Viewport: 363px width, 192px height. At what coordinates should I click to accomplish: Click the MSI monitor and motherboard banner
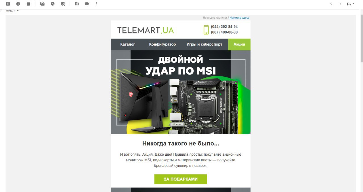[181, 92]
